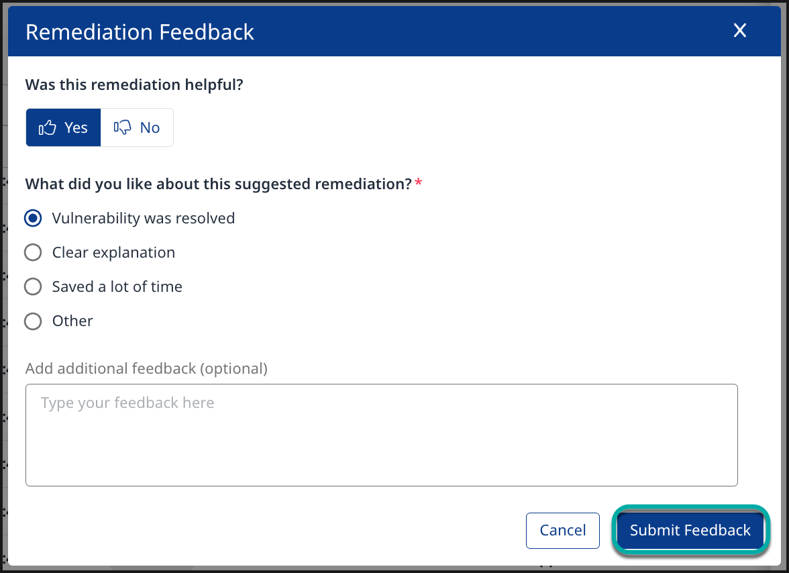Click the thumbs-up icon
The width and height of the screenshot is (789, 573).
[x=47, y=127]
